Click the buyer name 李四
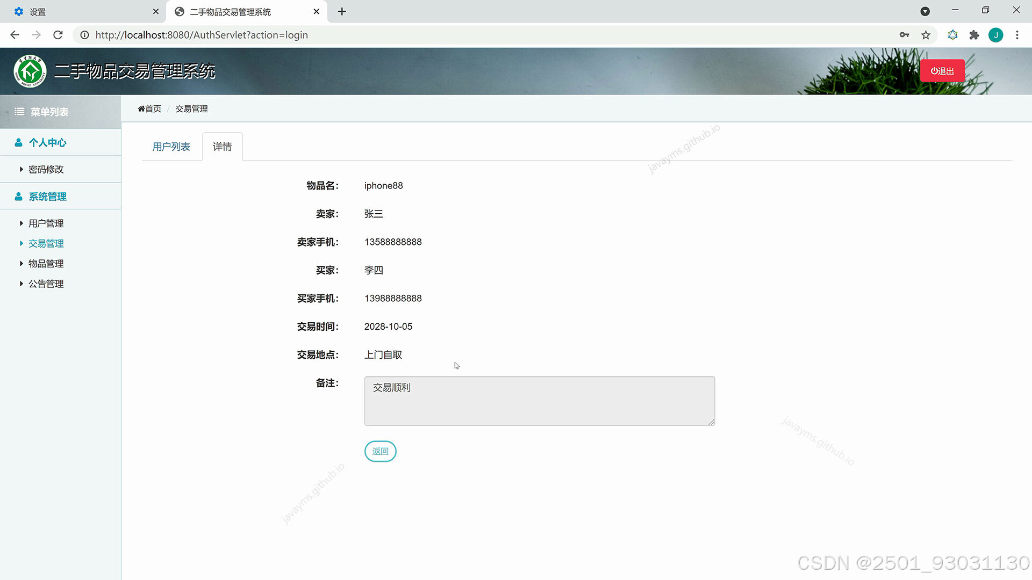This screenshot has height=580, width=1032. pyautogui.click(x=374, y=270)
